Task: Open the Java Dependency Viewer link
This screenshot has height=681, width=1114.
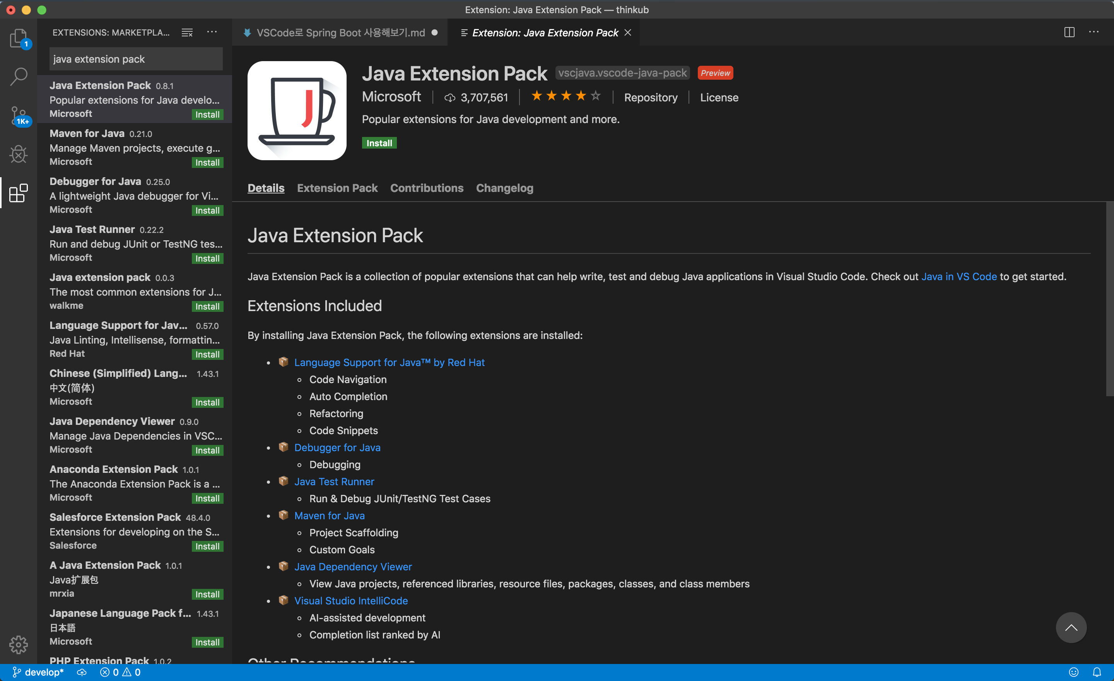Action: point(353,566)
